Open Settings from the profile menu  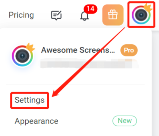[30, 100]
